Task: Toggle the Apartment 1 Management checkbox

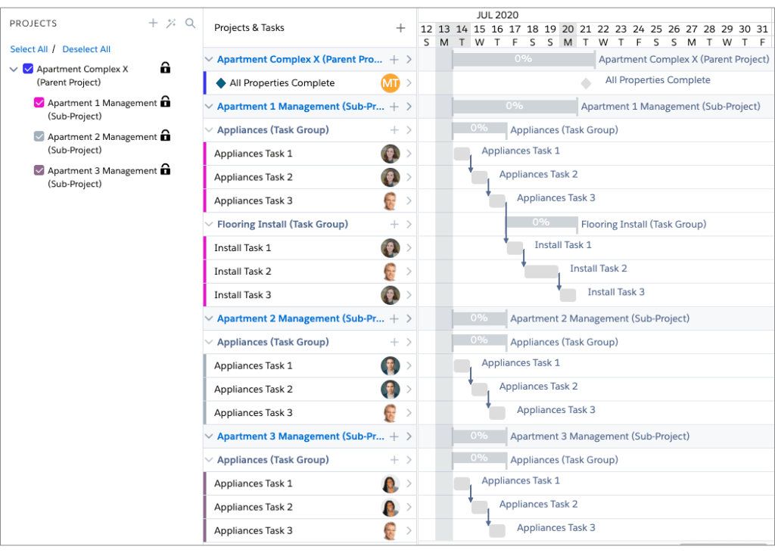Action: click(39, 103)
